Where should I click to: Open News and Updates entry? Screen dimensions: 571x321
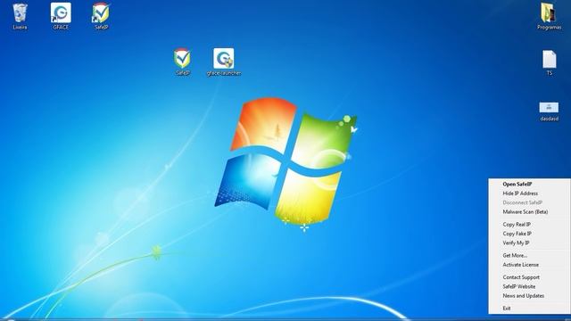529,296
